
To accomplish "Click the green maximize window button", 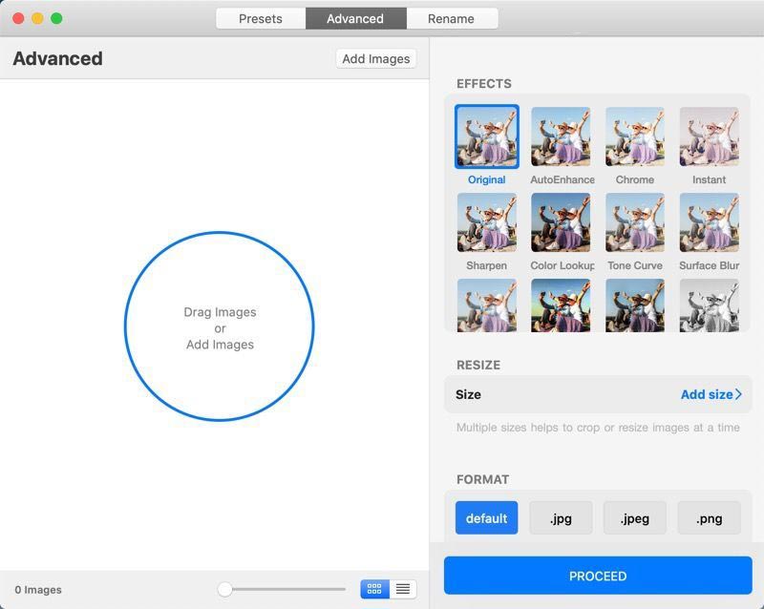I will 56,18.
